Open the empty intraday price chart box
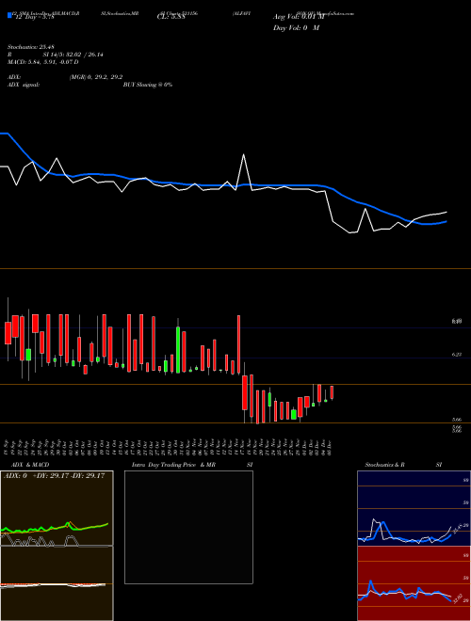This screenshot has width=471, height=621. pyautogui.click(x=188, y=527)
